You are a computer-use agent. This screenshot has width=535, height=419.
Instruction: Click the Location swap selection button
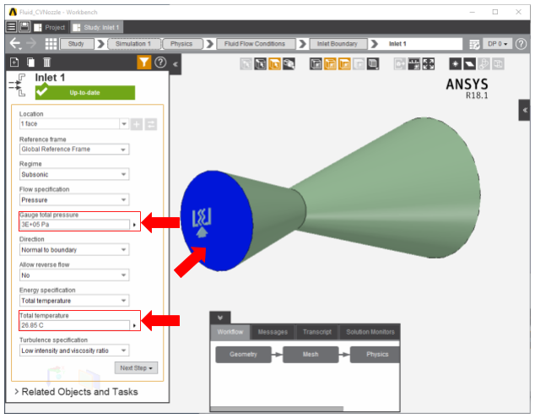pyautogui.click(x=151, y=124)
